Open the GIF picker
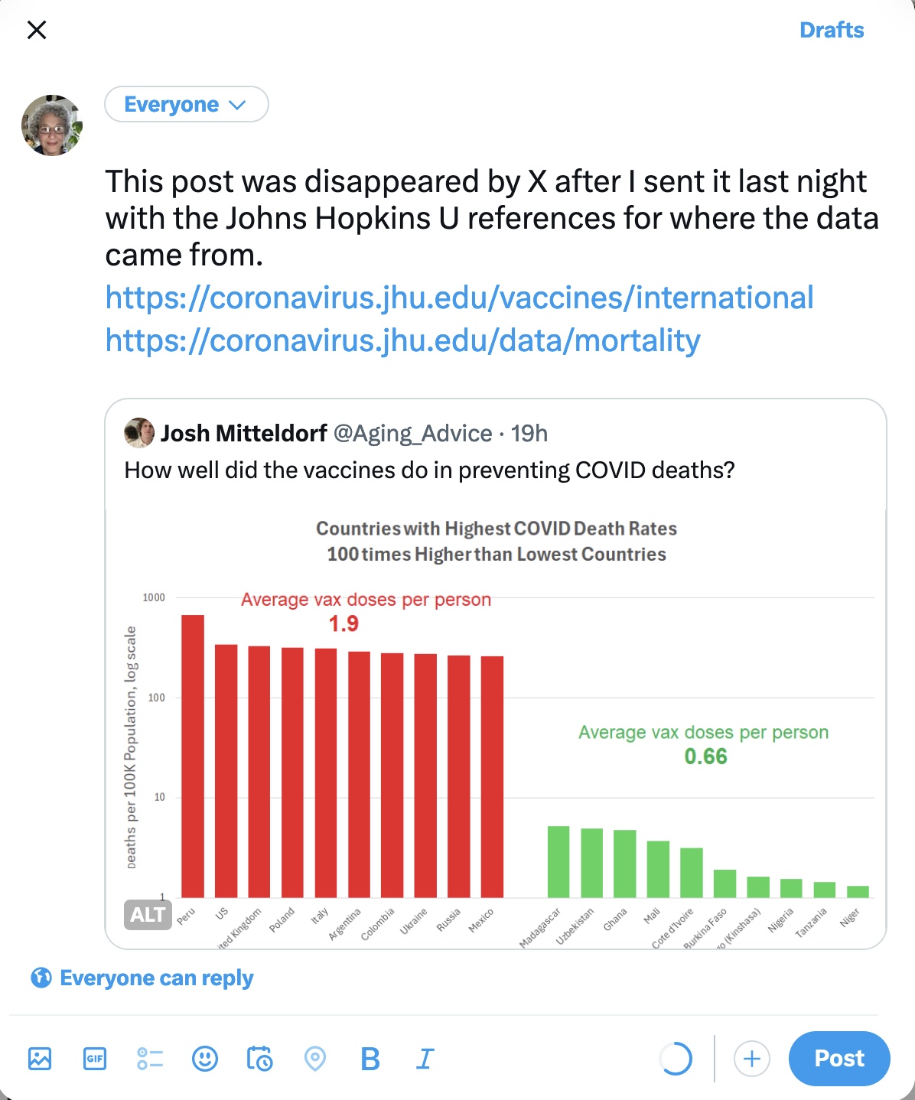The image size is (915, 1100). tap(95, 1059)
